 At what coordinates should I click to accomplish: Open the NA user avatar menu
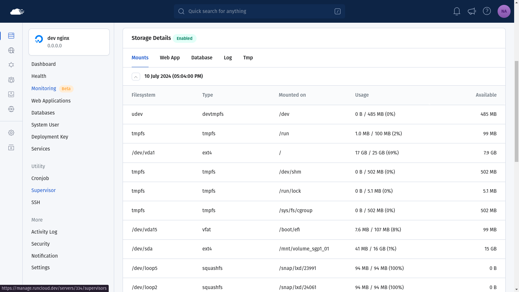(x=504, y=11)
